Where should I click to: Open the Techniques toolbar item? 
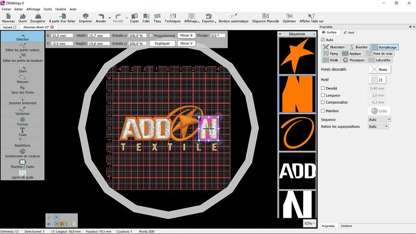tap(172, 18)
